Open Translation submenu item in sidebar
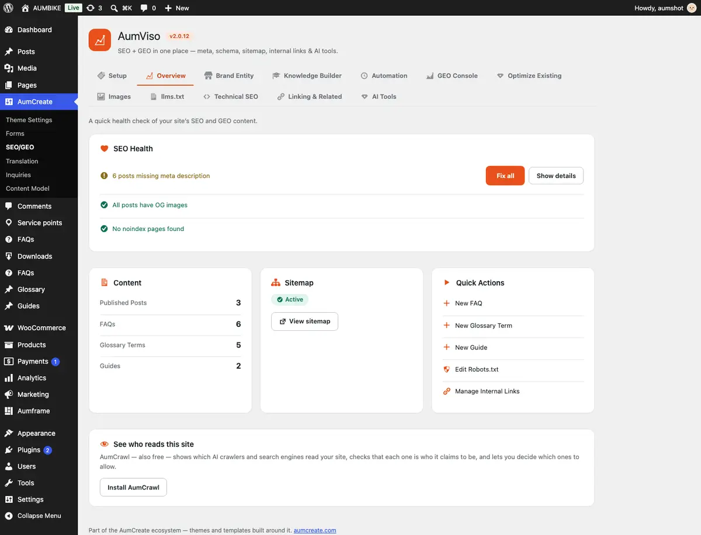 [22, 161]
